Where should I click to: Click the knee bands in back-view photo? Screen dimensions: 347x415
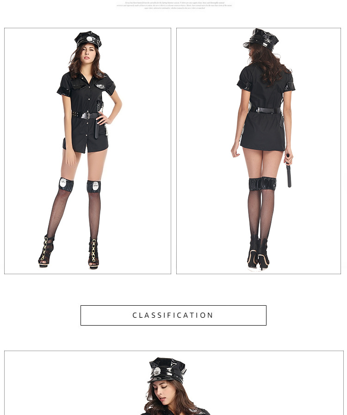point(262,184)
